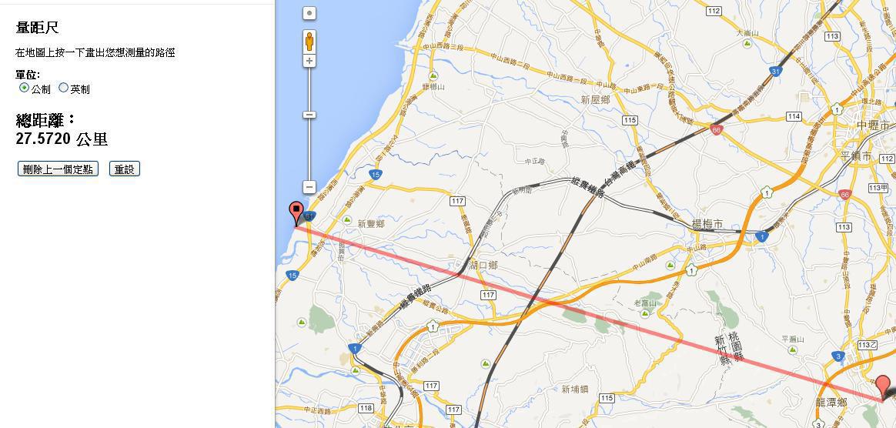Select the 英制 imperial radio button
This screenshot has height=428, width=896.
[x=63, y=88]
